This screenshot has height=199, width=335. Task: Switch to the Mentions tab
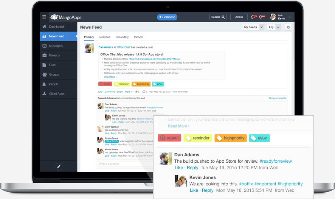105,37
